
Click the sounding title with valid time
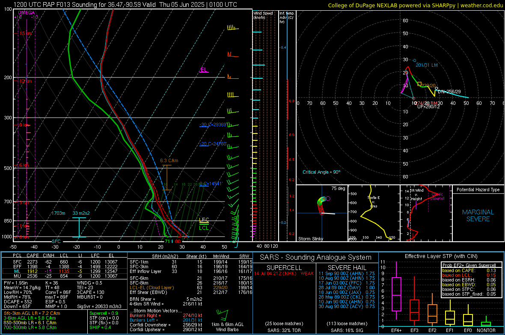[x=125, y=5]
